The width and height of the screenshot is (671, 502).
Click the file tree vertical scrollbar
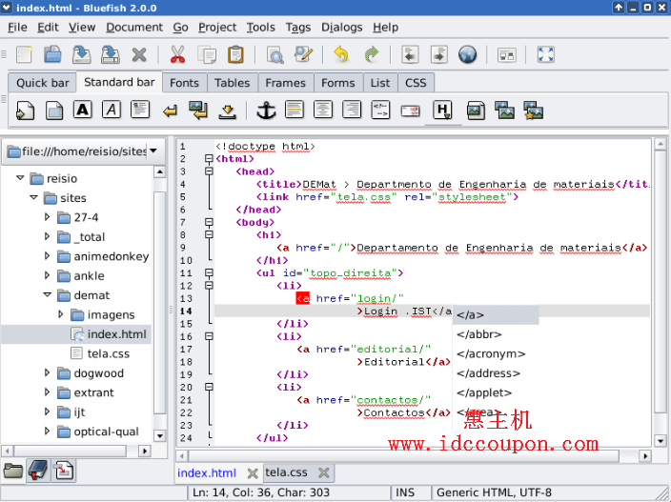[159, 305]
